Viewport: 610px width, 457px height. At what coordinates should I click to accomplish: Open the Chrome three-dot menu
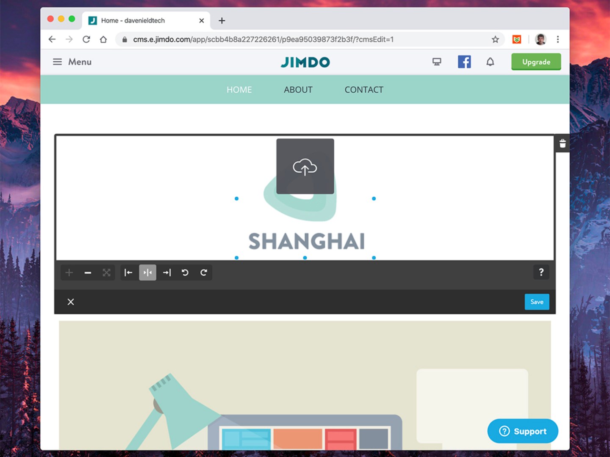(x=558, y=39)
